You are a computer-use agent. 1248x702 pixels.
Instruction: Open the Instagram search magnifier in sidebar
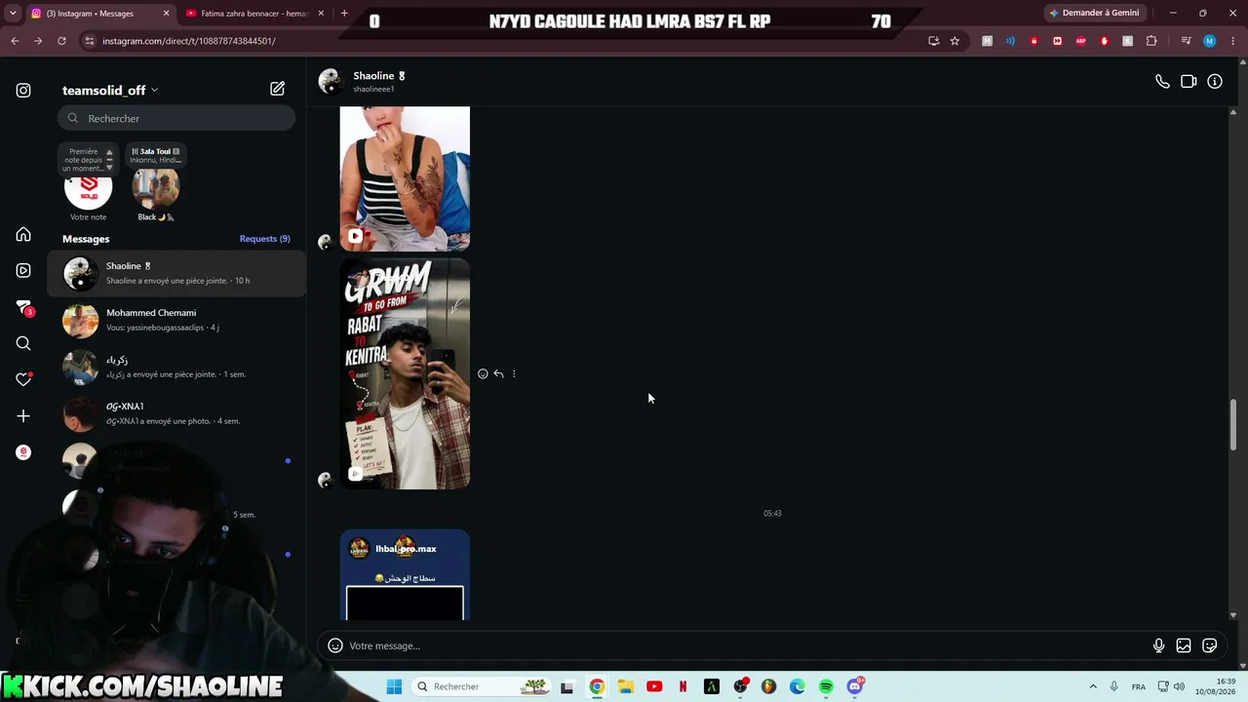click(23, 343)
